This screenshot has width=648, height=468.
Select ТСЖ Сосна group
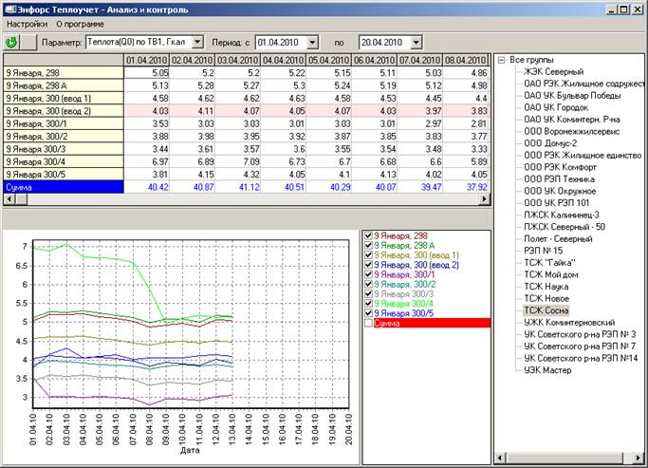click(x=546, y=310)
